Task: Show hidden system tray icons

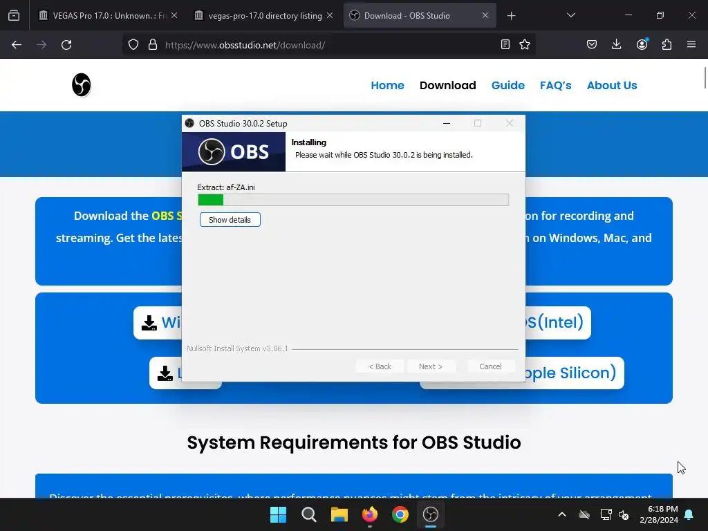Action: 562,514
